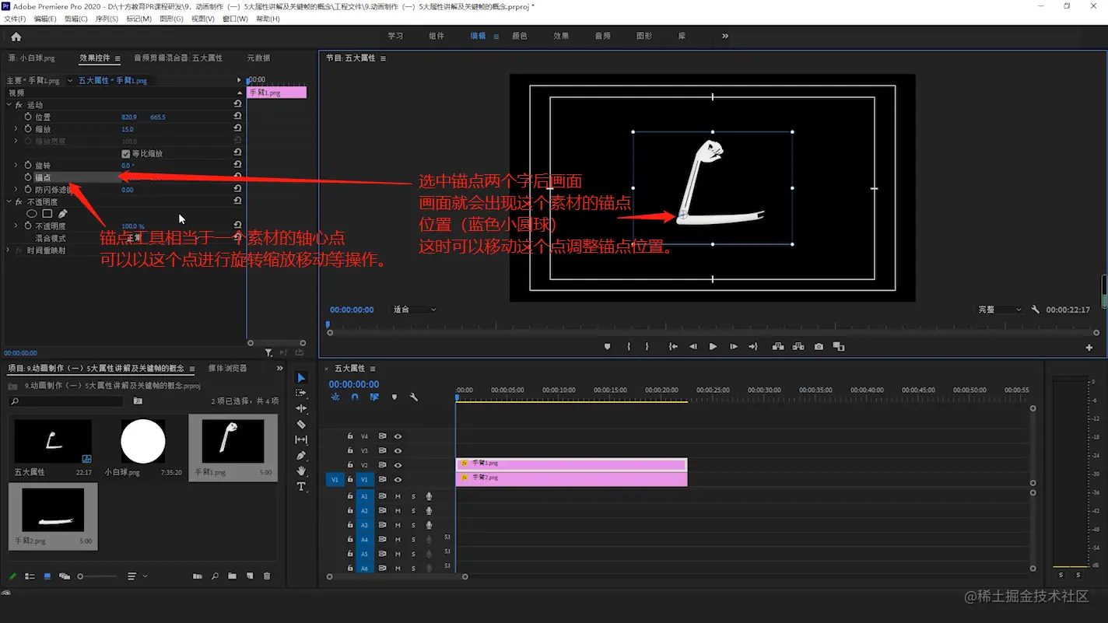The width and height of the screenshot is (1108, 623).
Task: Expand the rotation property
Action: (16, 165)
